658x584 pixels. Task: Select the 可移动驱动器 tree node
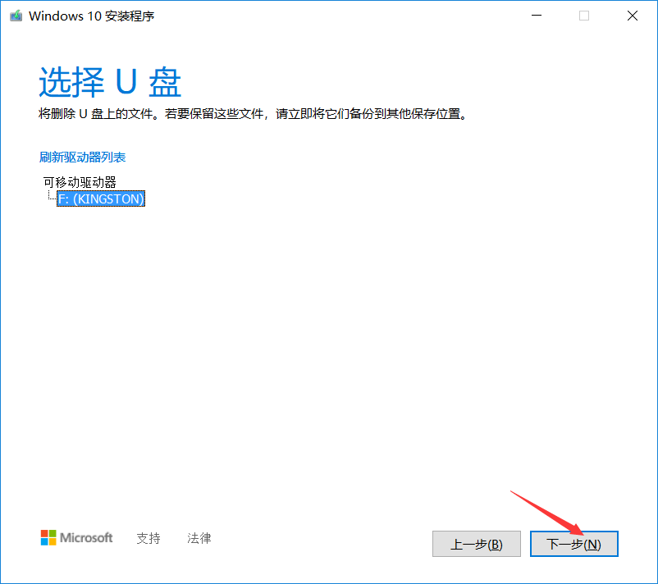[x=80, y=182]
